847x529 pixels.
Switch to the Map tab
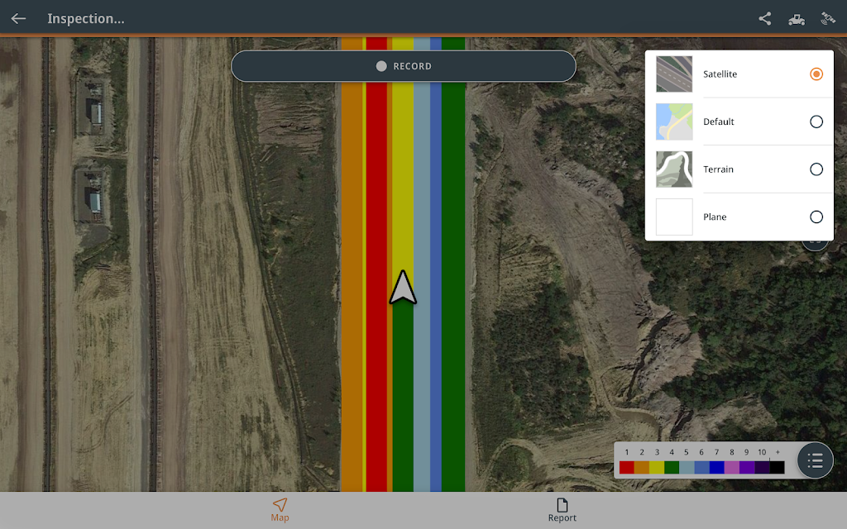pos(280,510)
